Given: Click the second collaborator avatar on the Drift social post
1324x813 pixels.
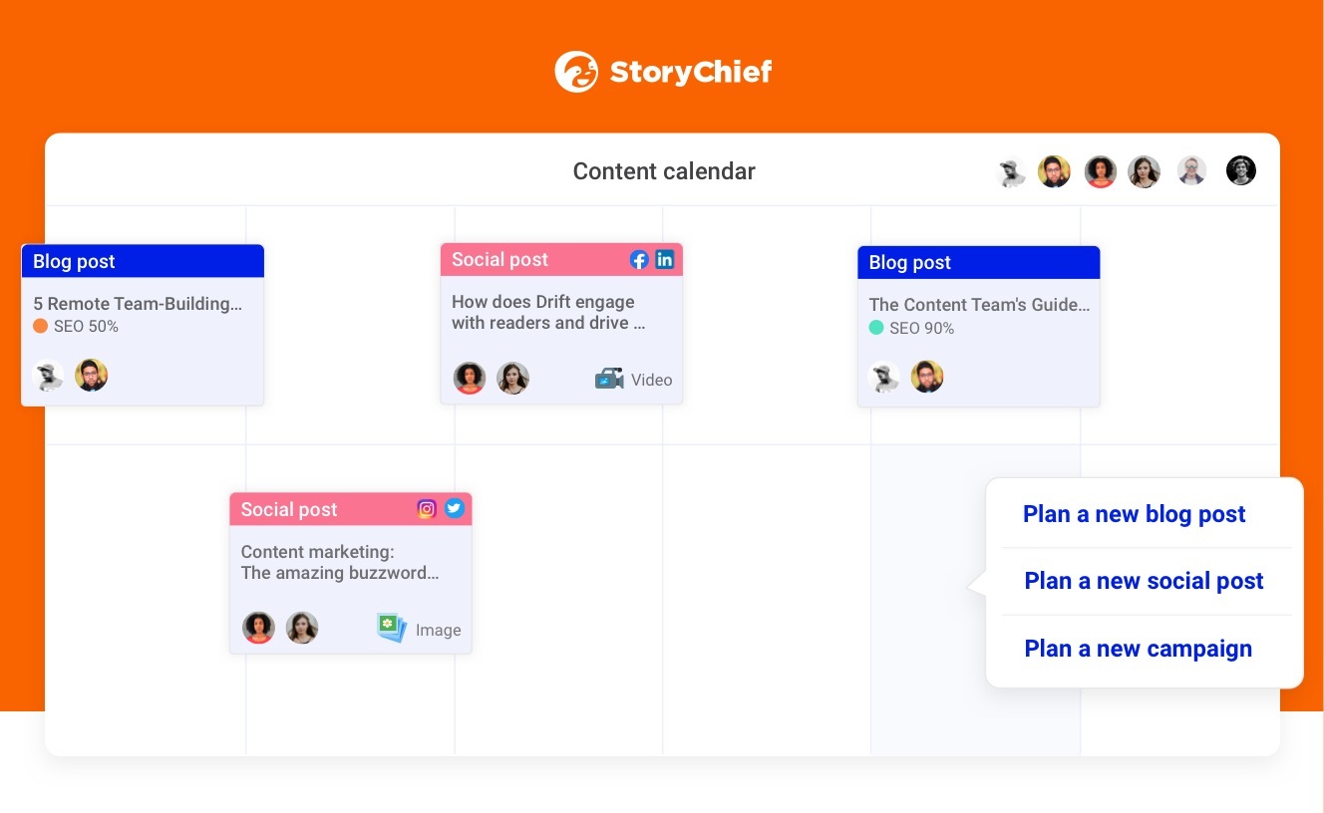Looking at the screenshot, I should click(513, 378).
